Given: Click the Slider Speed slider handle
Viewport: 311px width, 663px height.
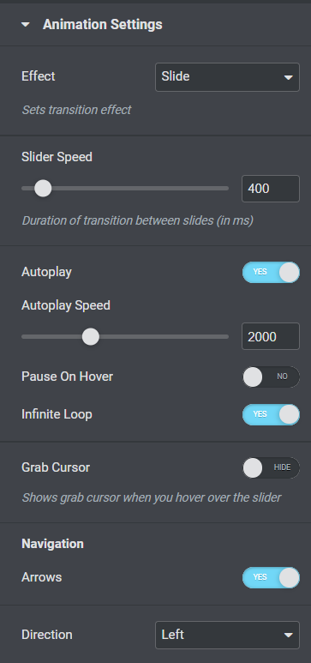Looking at the screenshot, I should [x=43, y=188].
